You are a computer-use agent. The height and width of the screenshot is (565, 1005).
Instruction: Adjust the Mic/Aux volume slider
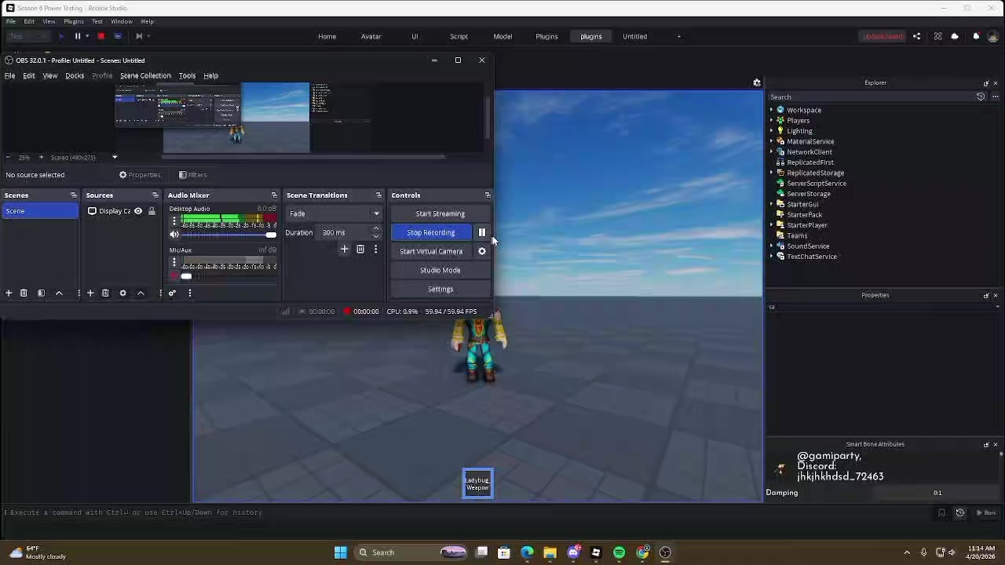point(229,276)
